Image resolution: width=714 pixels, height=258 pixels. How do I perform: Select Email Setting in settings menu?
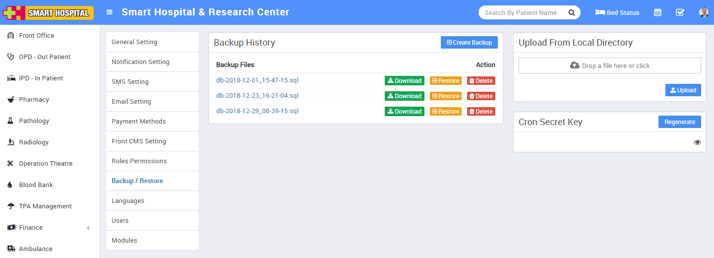click(x=131, y=102)
